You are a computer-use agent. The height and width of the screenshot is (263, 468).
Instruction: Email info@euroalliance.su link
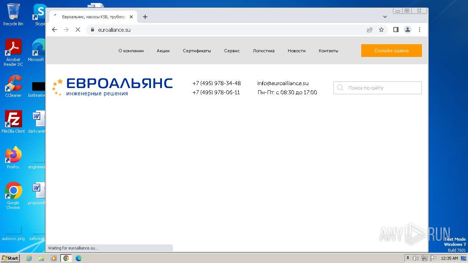click(283, 83)
